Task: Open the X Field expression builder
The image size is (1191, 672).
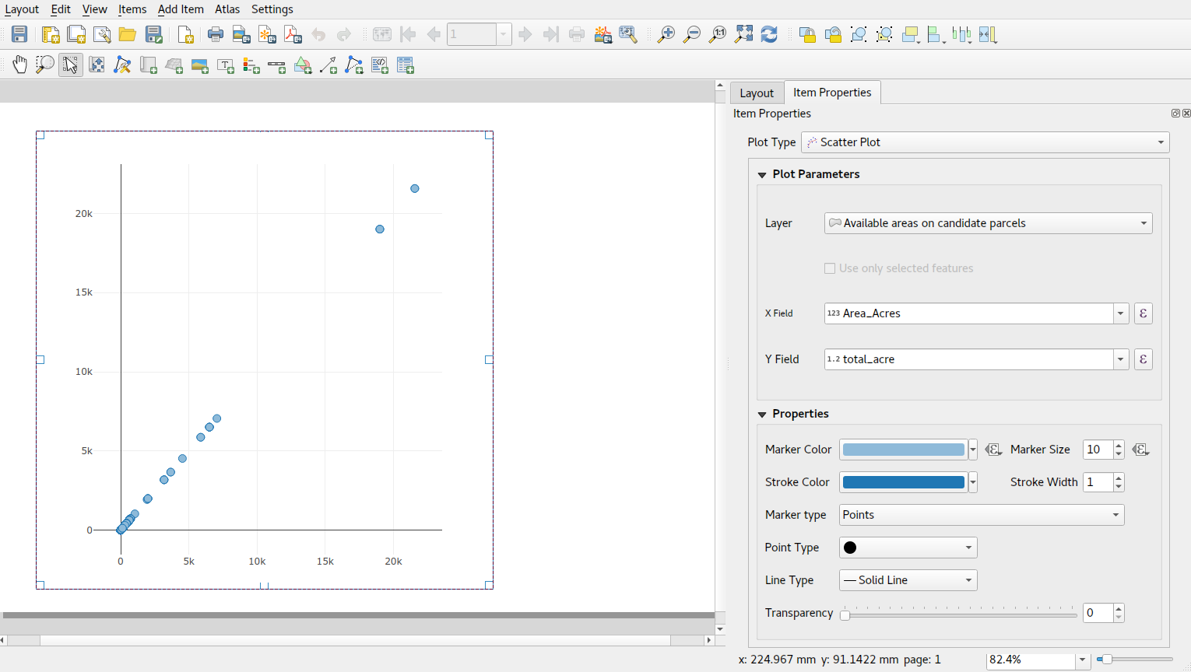Action: 1143,313
